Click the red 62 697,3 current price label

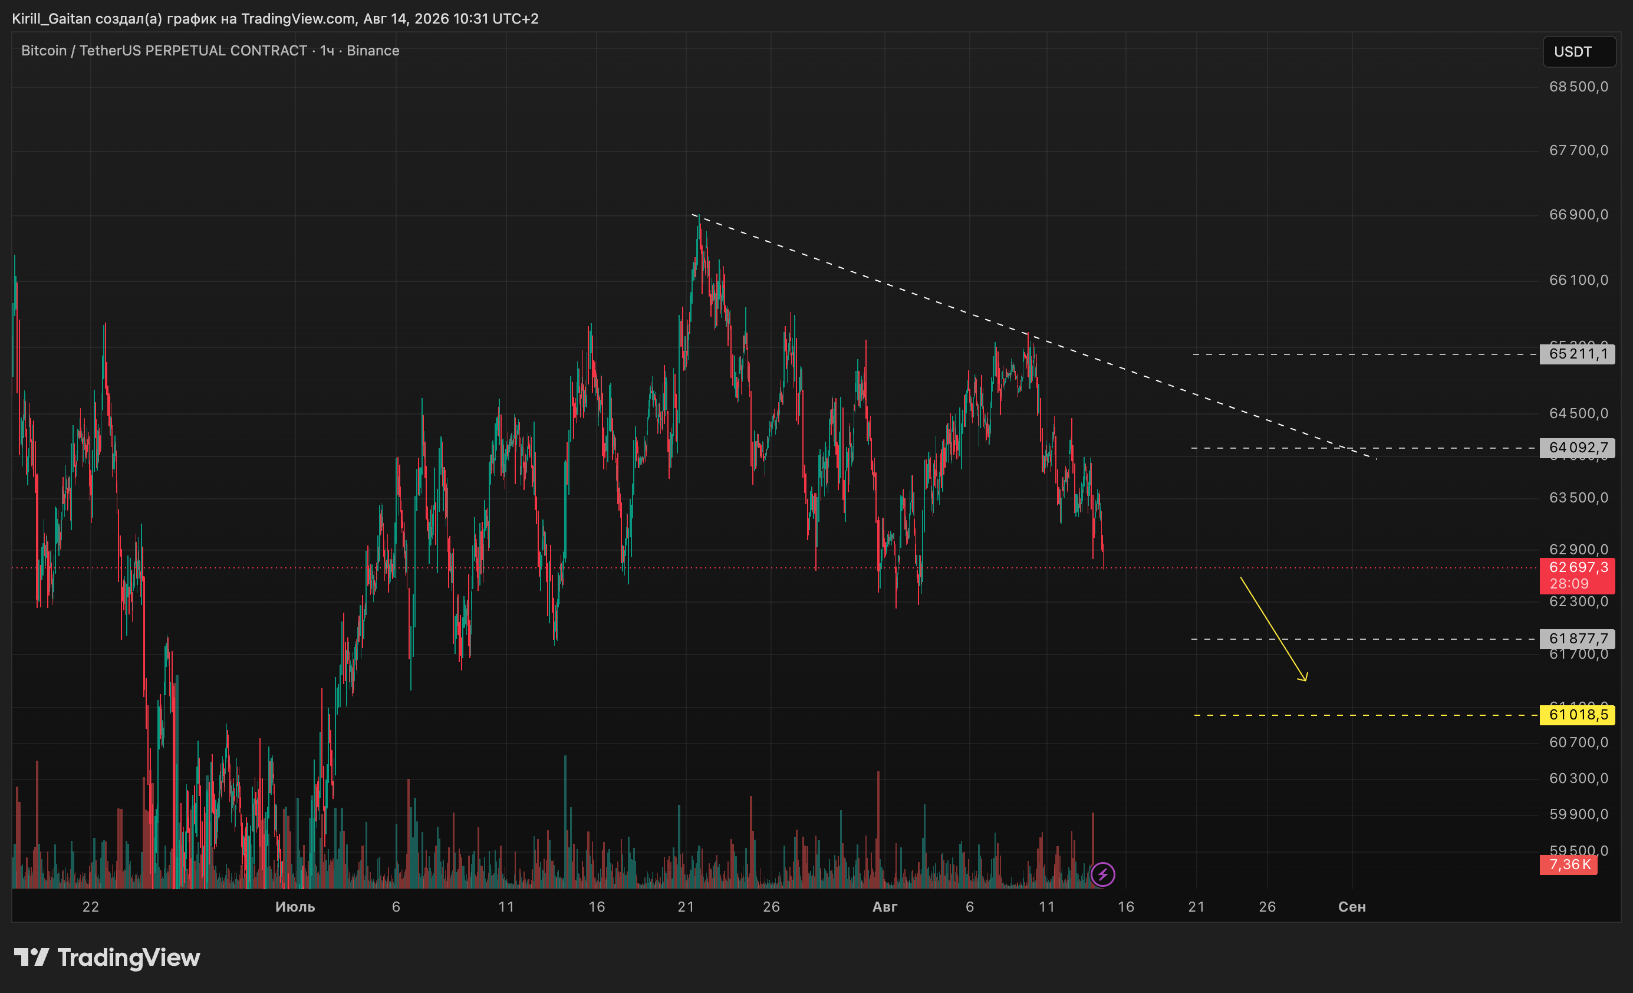(x=1578, y=576)
